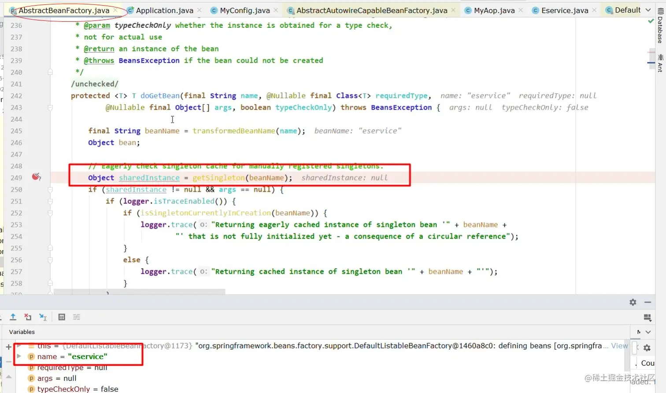The image size is (666, 393).
Task: Click the getSingleton method call
Action: pos(218,178)
